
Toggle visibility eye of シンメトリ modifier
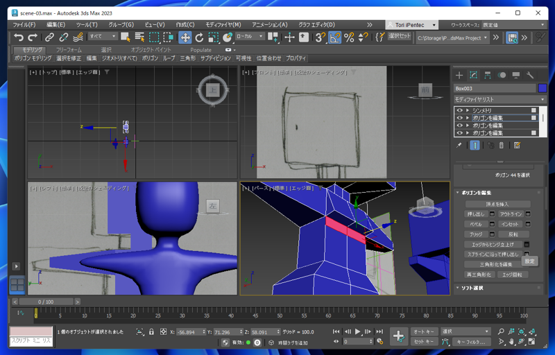tap(459, 110)
